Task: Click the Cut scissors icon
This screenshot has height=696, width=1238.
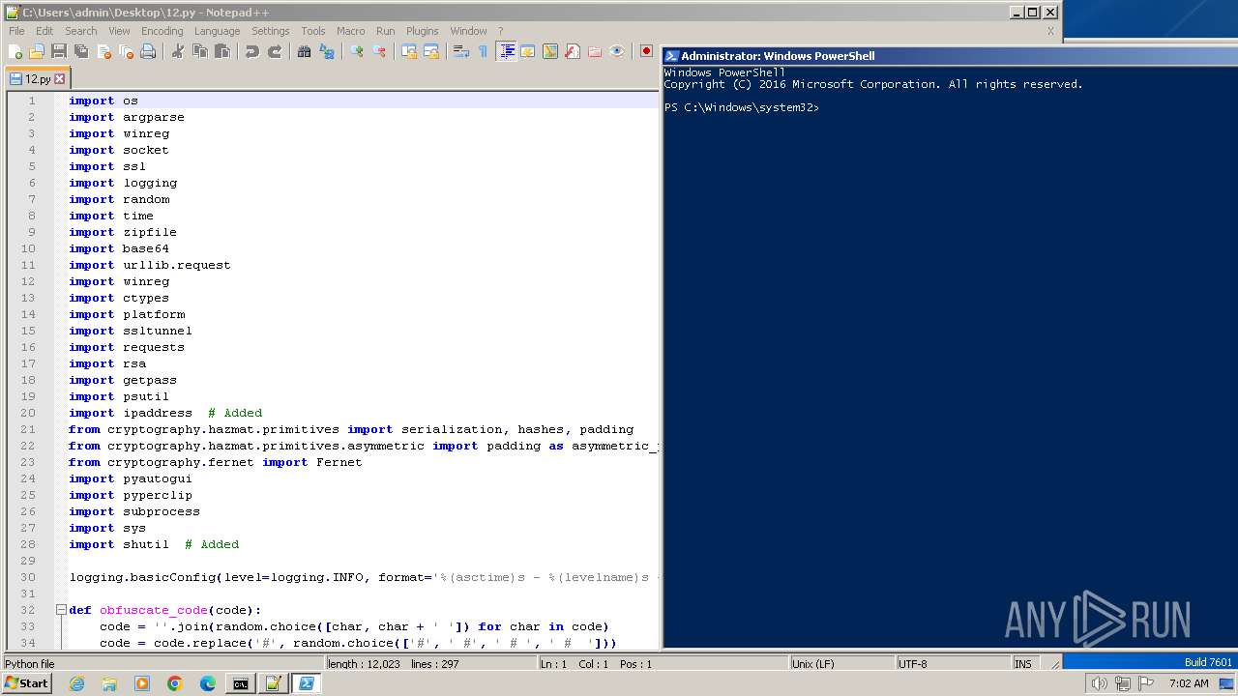Action: [x=178, y=51]
